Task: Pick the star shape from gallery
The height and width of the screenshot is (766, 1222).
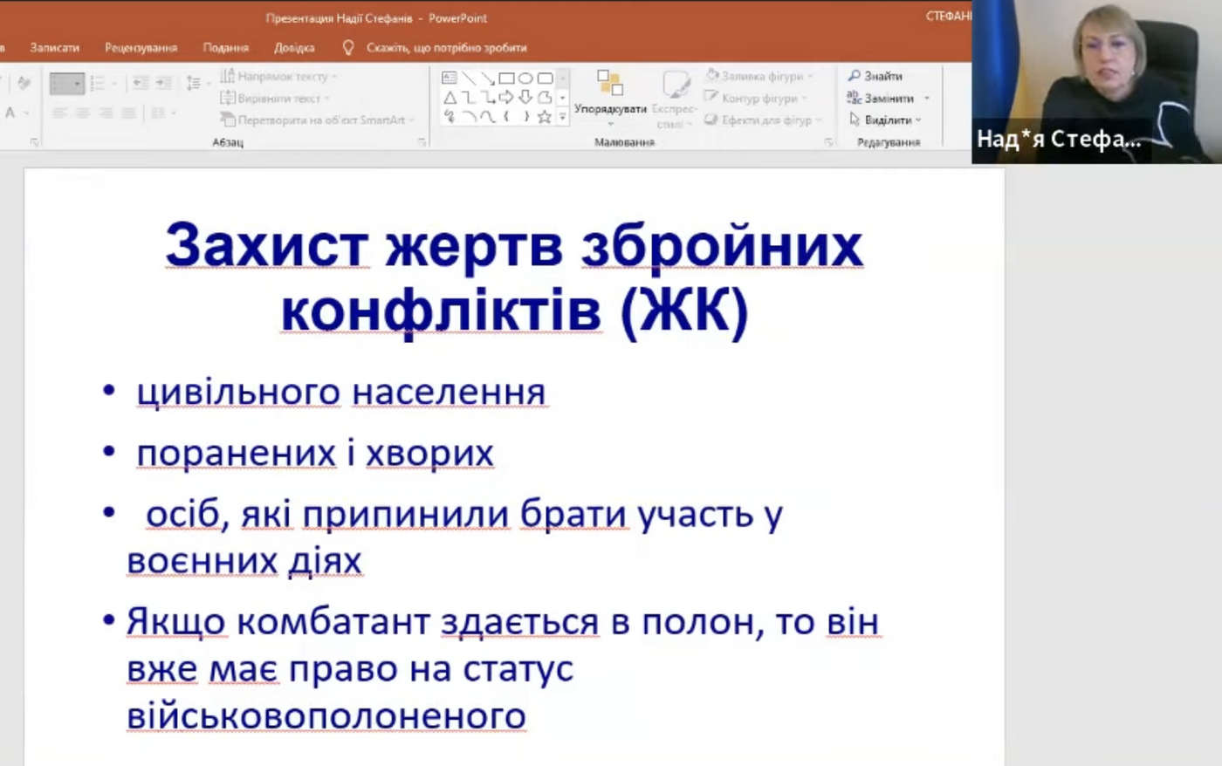Action: coord(544,117)
